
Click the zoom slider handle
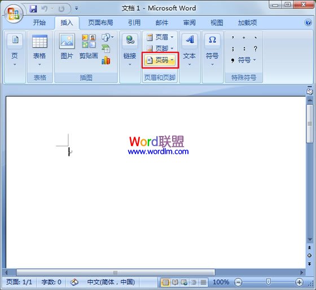click(268, 282)
